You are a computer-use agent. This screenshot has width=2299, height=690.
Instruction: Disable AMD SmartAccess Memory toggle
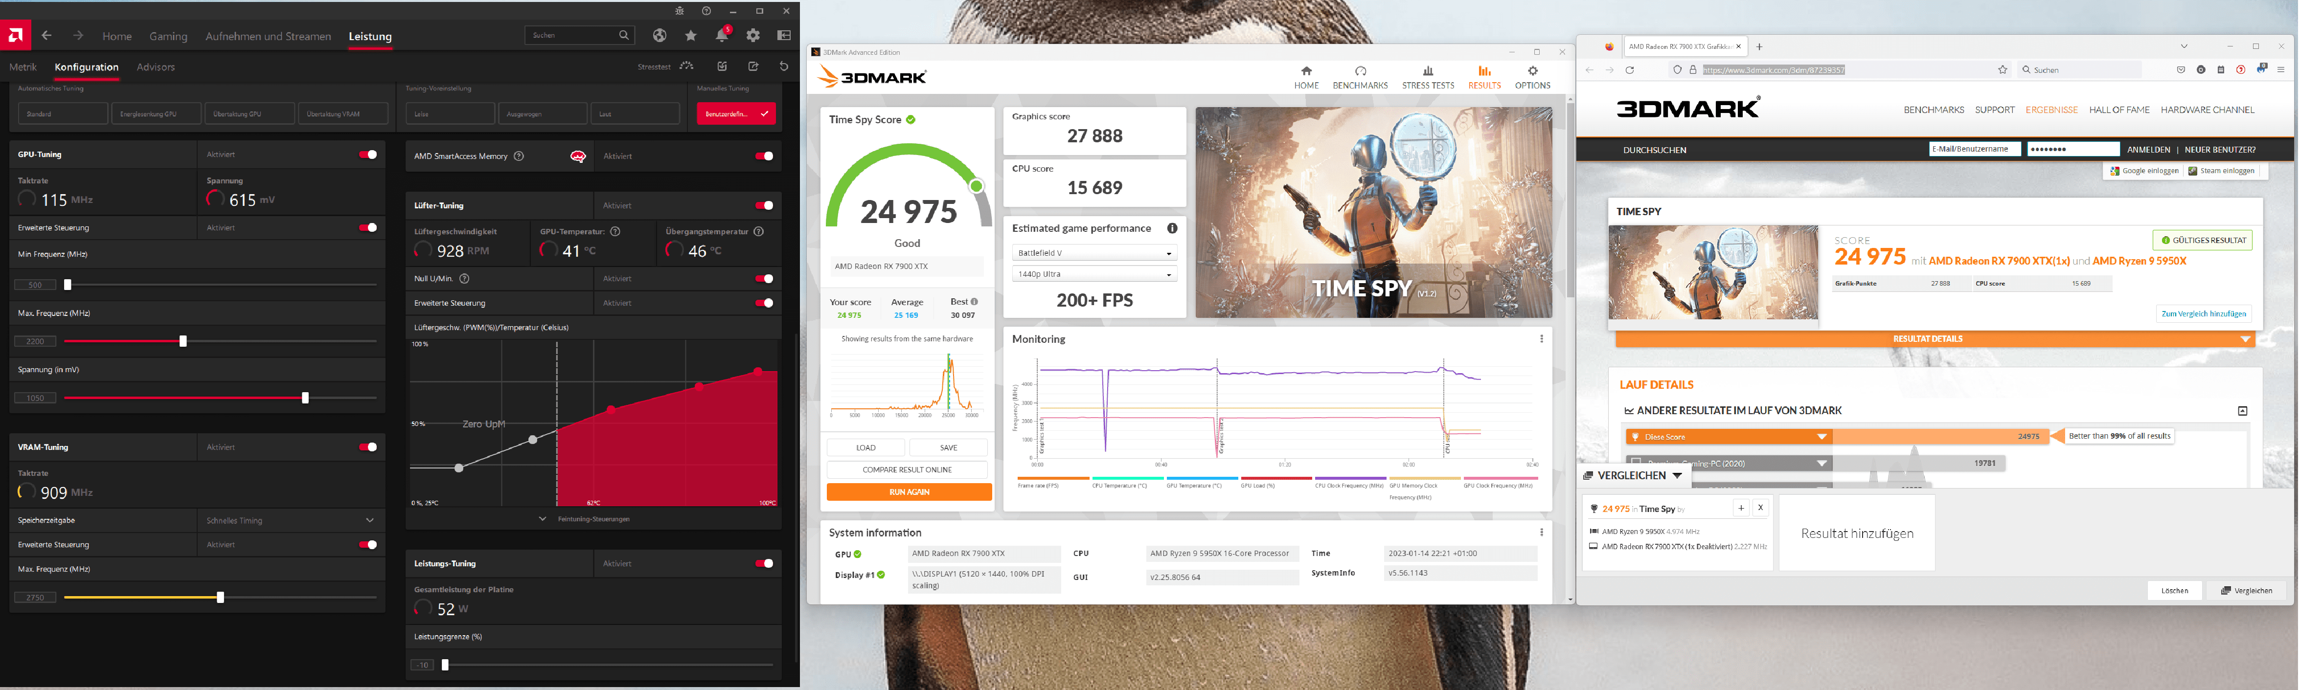coord(764,157)
